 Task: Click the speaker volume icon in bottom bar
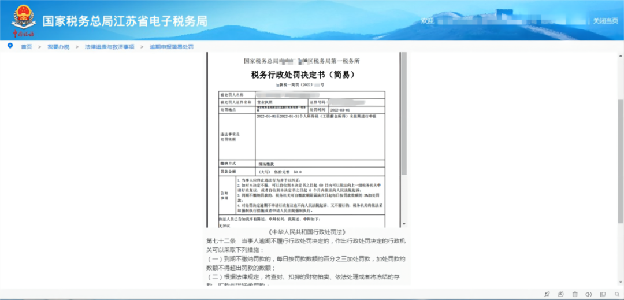589,294
